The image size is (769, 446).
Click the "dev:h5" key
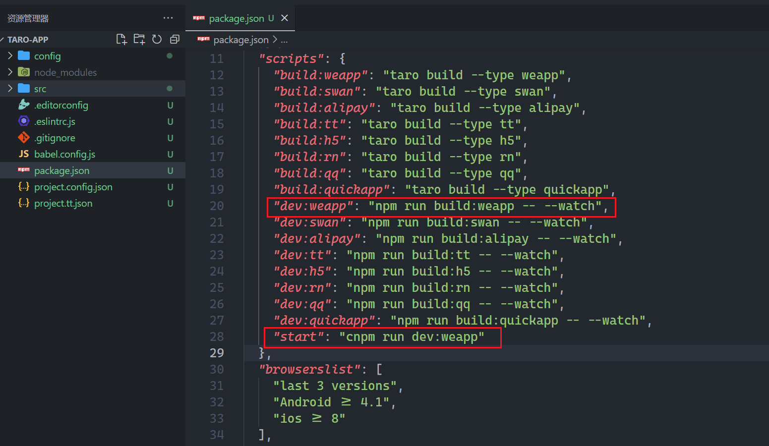[302, 271]
